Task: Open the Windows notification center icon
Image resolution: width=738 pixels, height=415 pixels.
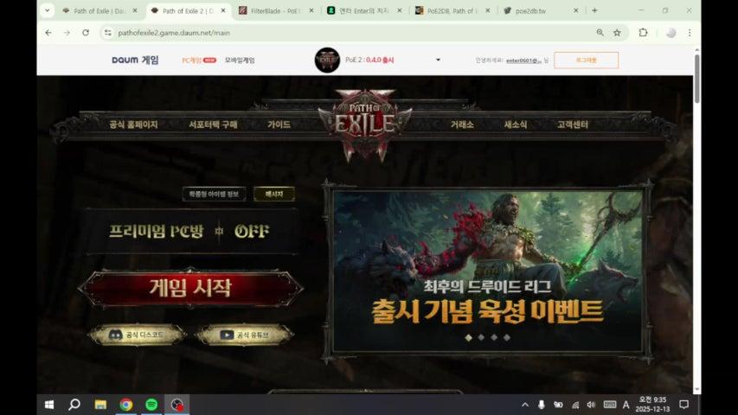Action: [683, 405]
